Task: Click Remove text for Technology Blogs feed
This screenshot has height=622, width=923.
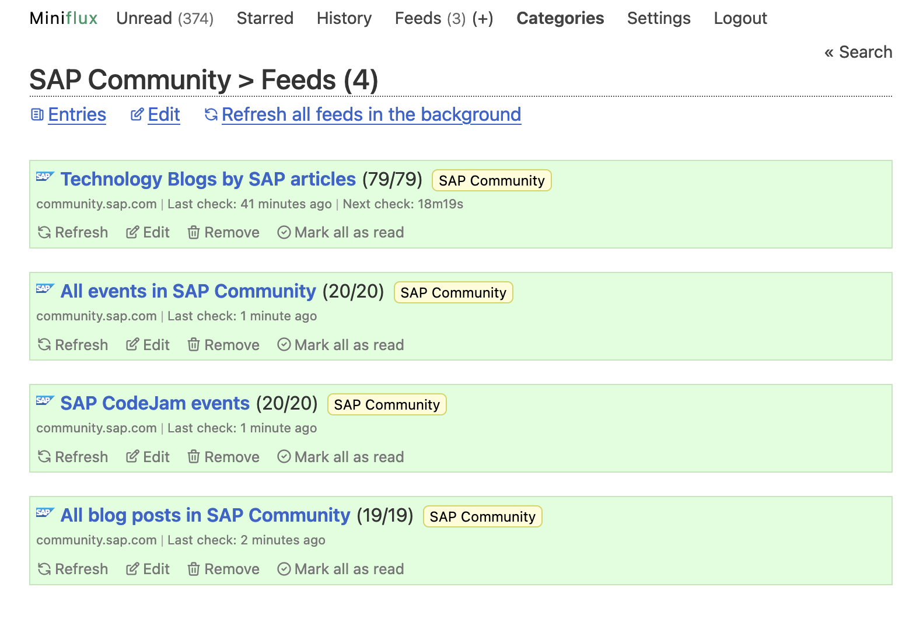Action: pos(232,232)
